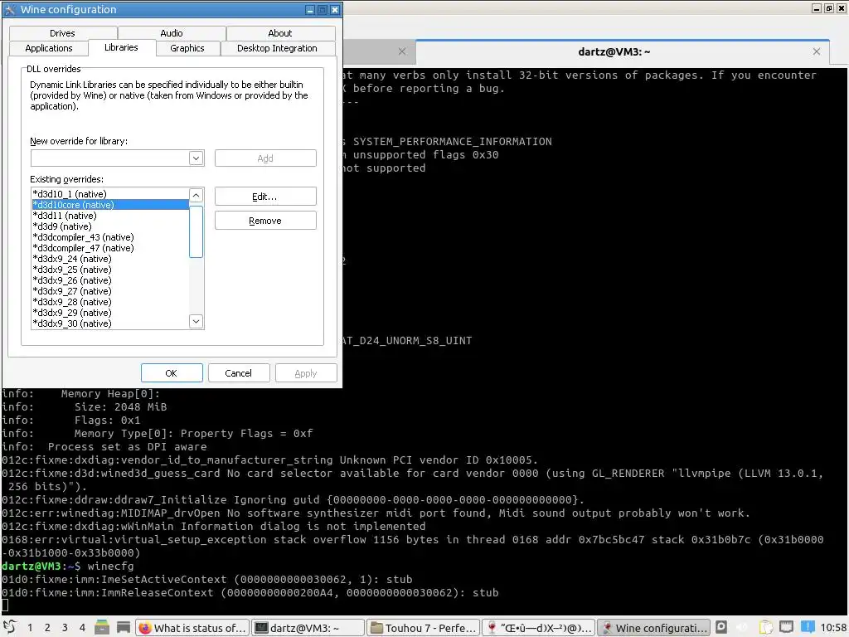Click the Edit... button
The width and height of the screenshot is (849, 637).
265,196
